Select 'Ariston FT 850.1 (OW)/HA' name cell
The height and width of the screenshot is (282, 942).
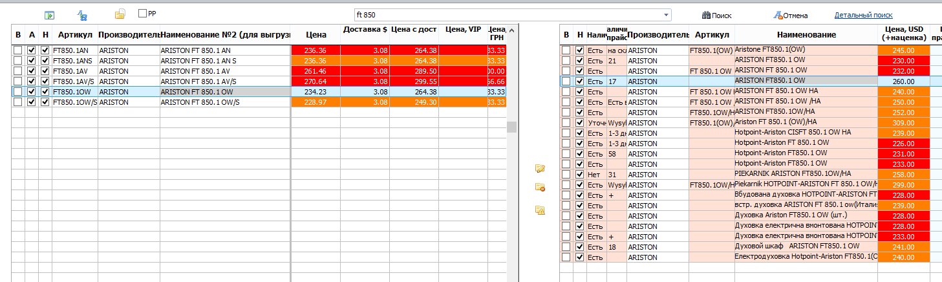tap(806, 122)
